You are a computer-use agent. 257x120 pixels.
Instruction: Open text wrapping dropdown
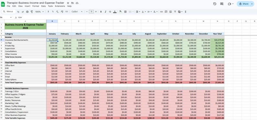(x=149, y=12)
